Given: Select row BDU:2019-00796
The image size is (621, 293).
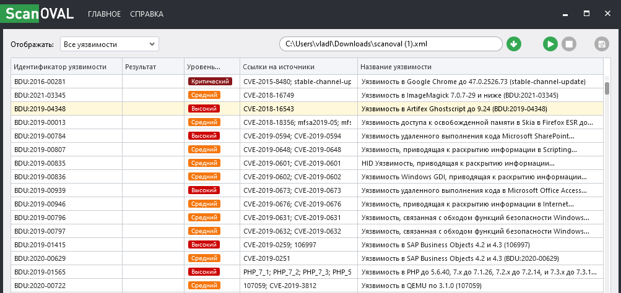Looking at the screenshot, I should pyautogui.click(x=307, y=218).
